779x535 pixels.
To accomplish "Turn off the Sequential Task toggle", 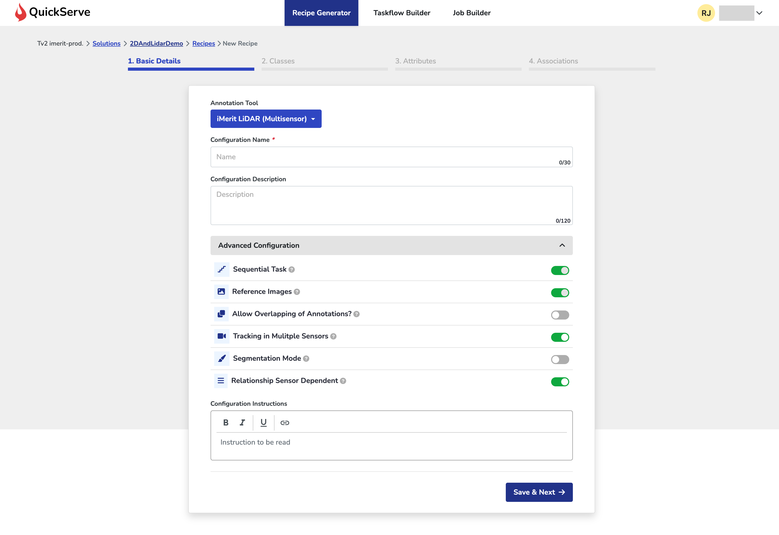I will coord(560,271).
